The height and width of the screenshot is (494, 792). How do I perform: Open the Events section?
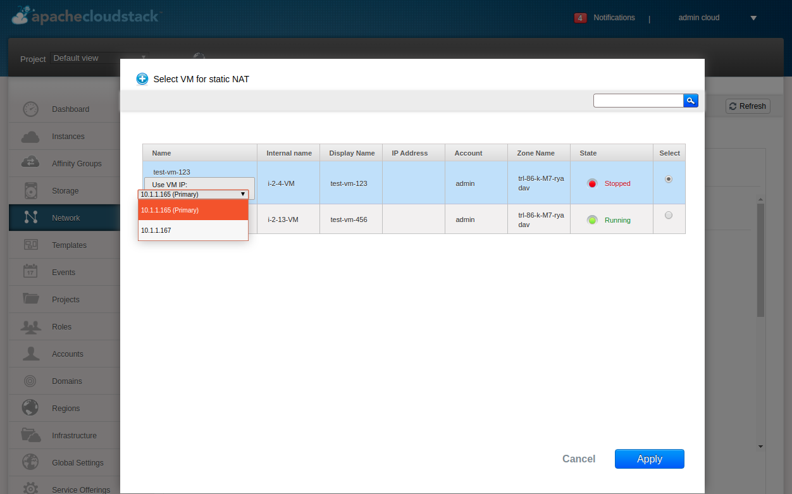63,272
